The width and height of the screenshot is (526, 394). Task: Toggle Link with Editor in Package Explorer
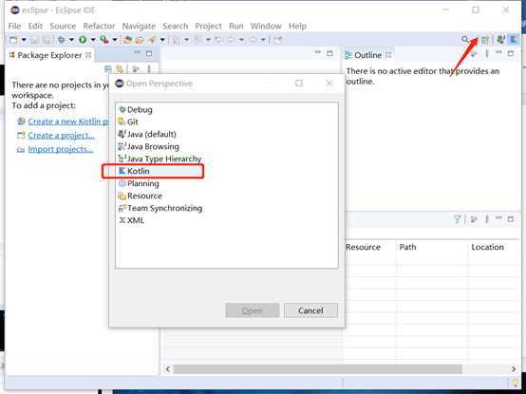tap(119, 69)
